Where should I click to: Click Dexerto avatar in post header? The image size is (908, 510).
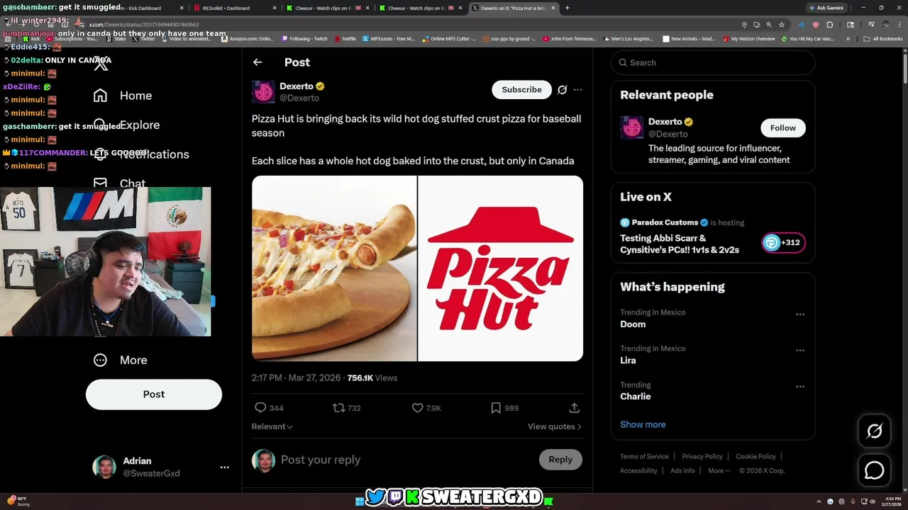pyautogui.click(x=263, y=92)
